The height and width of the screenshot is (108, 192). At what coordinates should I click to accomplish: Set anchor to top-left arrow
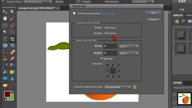pos(108,65)
